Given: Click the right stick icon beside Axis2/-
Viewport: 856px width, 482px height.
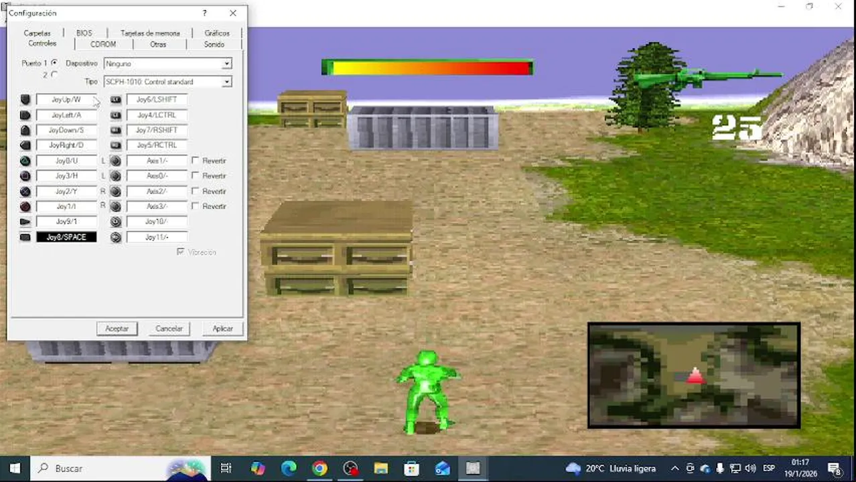Looking at the screenshot, I should (116, 191).
